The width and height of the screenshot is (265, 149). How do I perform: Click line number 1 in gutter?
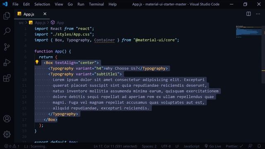25,29
